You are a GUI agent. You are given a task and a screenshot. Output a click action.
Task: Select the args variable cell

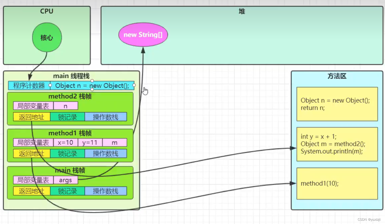click(x=66, y=180)
